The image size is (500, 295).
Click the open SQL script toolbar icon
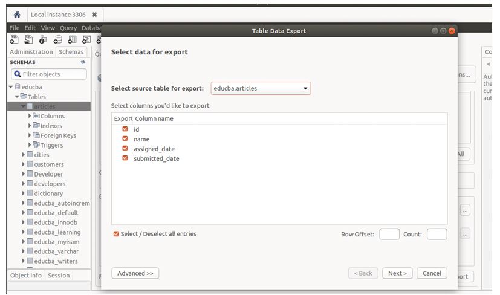[x=28, y=40]
